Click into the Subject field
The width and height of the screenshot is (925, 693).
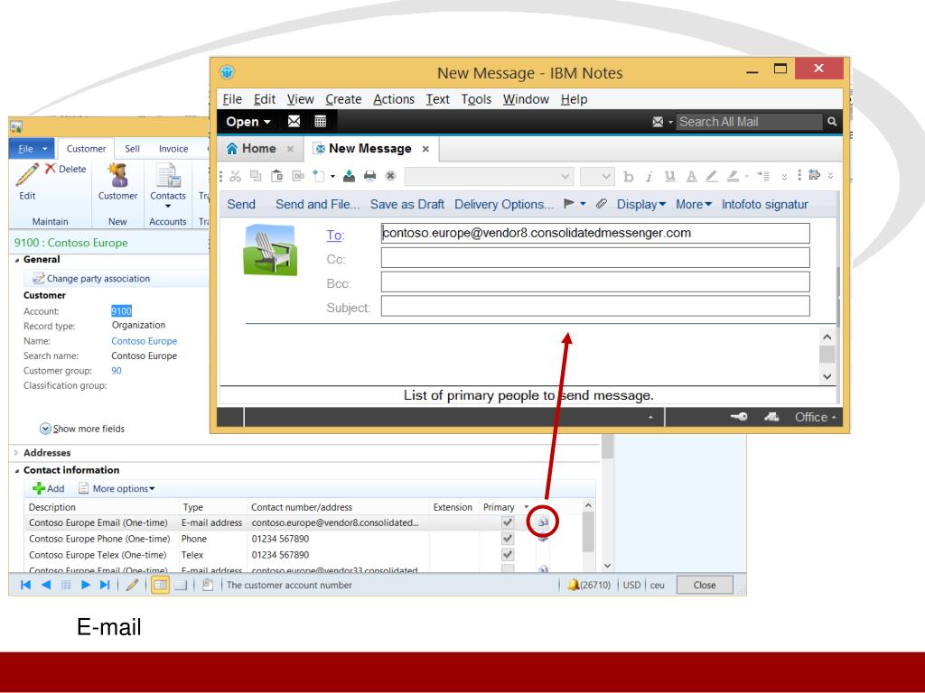(x=595, y=307)
